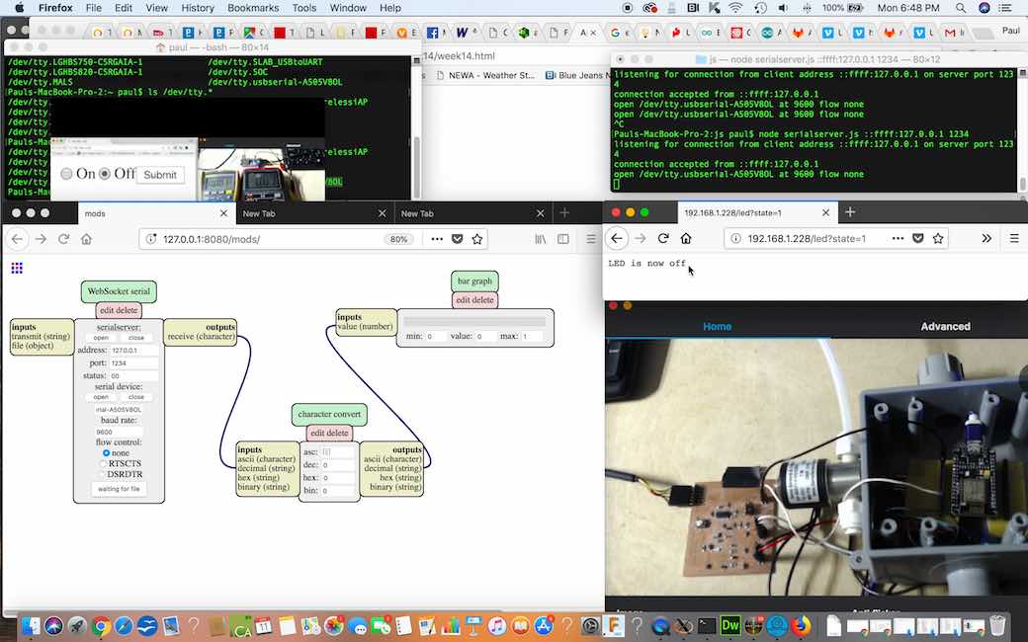Show overflow toolbar items in LED window
Screen dimensions: 1028x642
(x=986, y=238)
